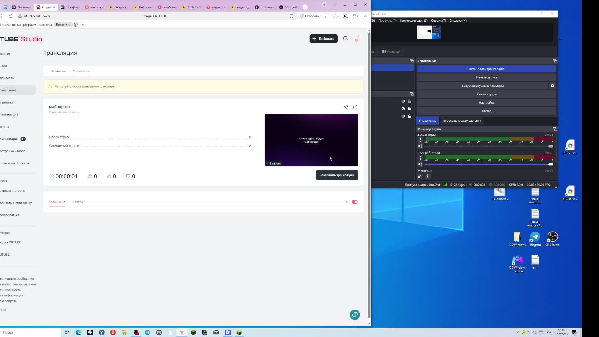Undock the Управление panel
The width and height of the screenshot is (599, 337).
pos(555,61)
